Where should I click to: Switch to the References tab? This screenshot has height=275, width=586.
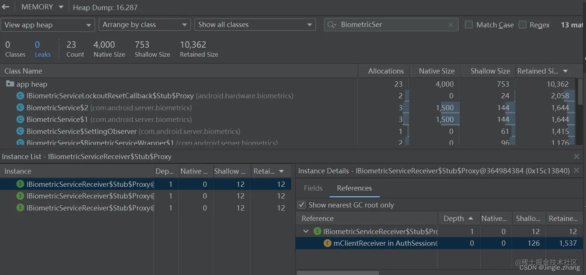(x=354, y=188)
